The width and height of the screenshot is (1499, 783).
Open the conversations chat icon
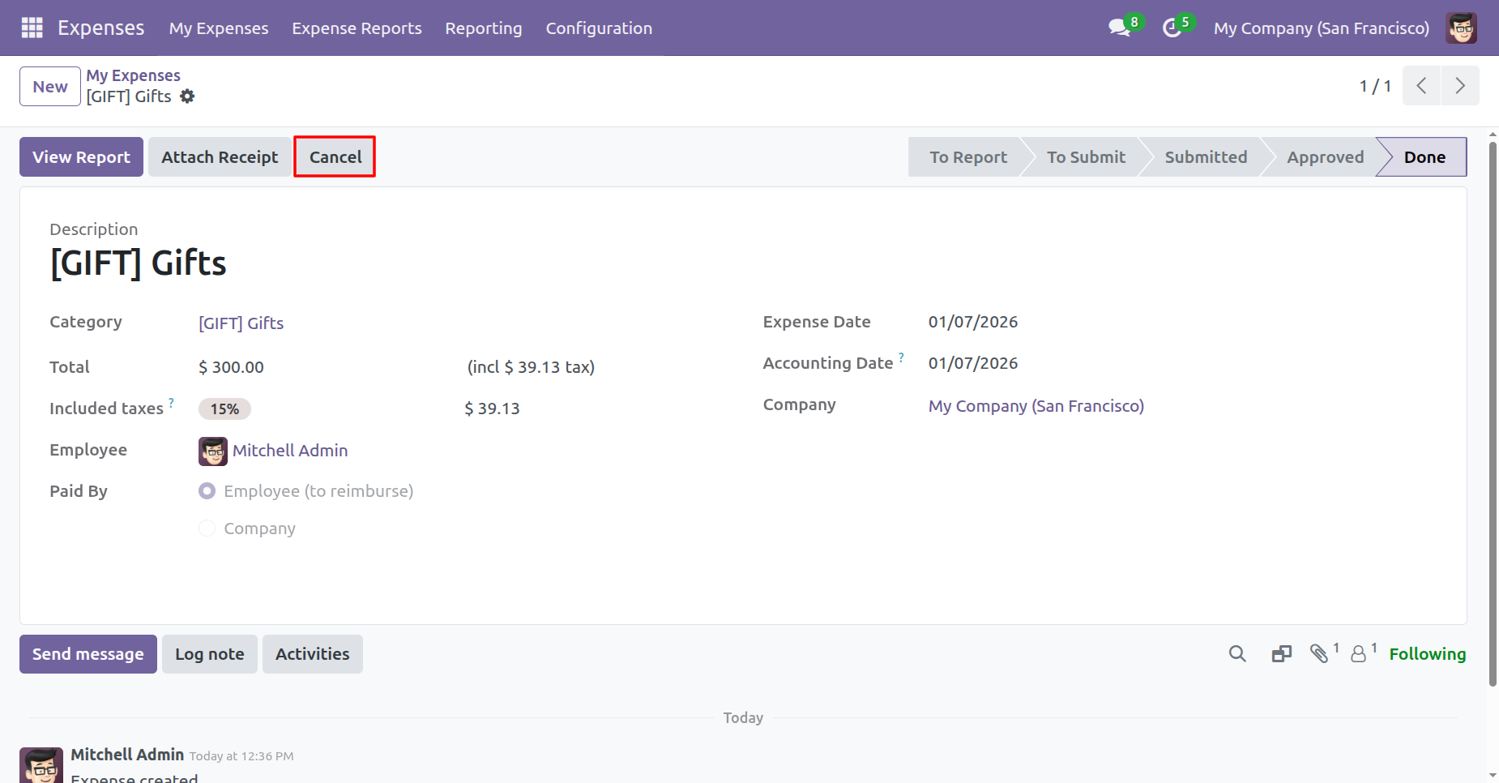(x=1119, y=28)
